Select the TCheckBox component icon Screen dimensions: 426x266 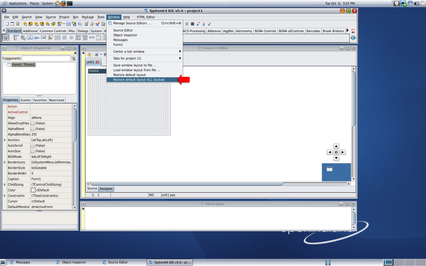64,38
